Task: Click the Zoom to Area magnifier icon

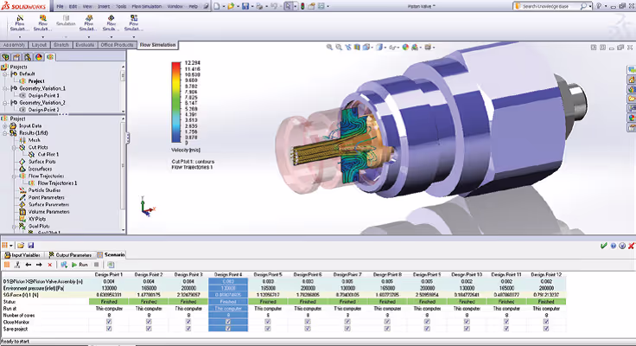Action: pos(339,48)
